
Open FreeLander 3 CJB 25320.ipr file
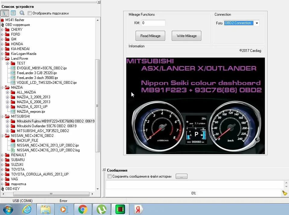click(37, 73)
